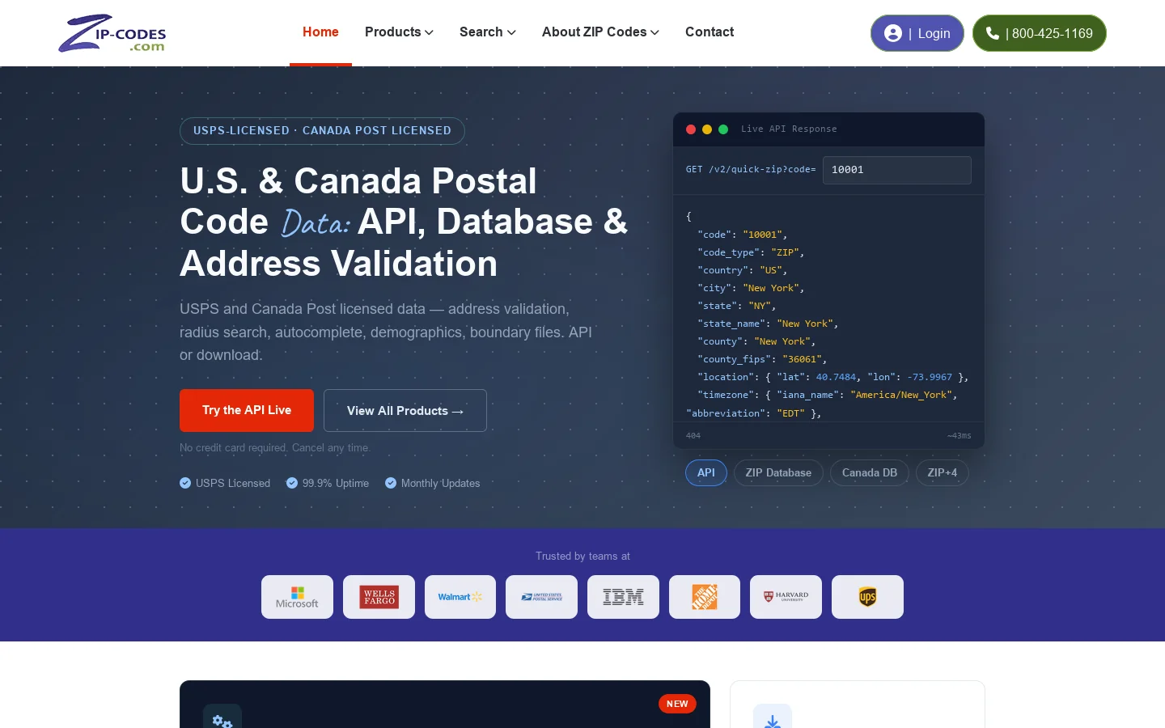Image resolution: width=1165 pixels, height=728 pixels.
Task: Go to the Home nav item
Action: point(320,32)
